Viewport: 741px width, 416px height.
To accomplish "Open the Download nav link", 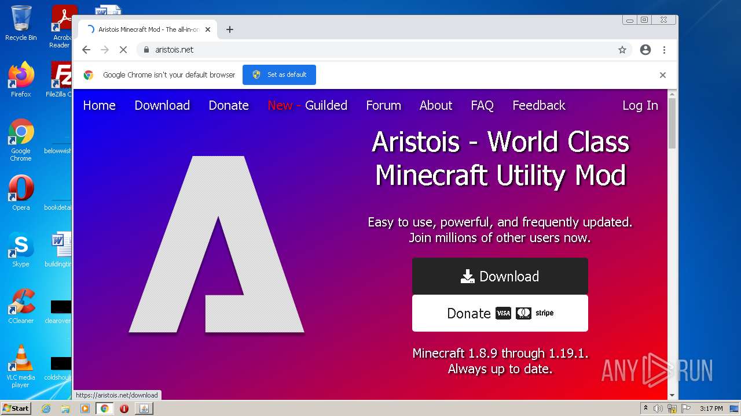I will [x=162, y=105].
